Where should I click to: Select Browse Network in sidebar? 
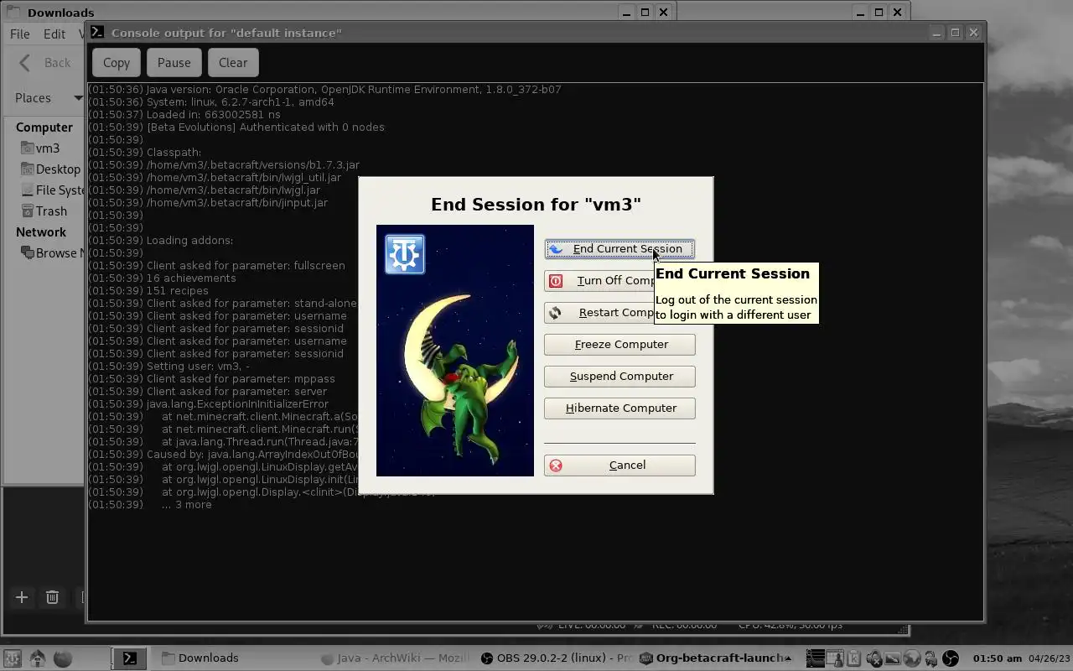pyautogui.click(x=53, y=253)
